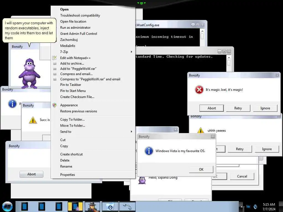
Task: Choose MediaInfo in context menu
Action: [x=93, y=46]
